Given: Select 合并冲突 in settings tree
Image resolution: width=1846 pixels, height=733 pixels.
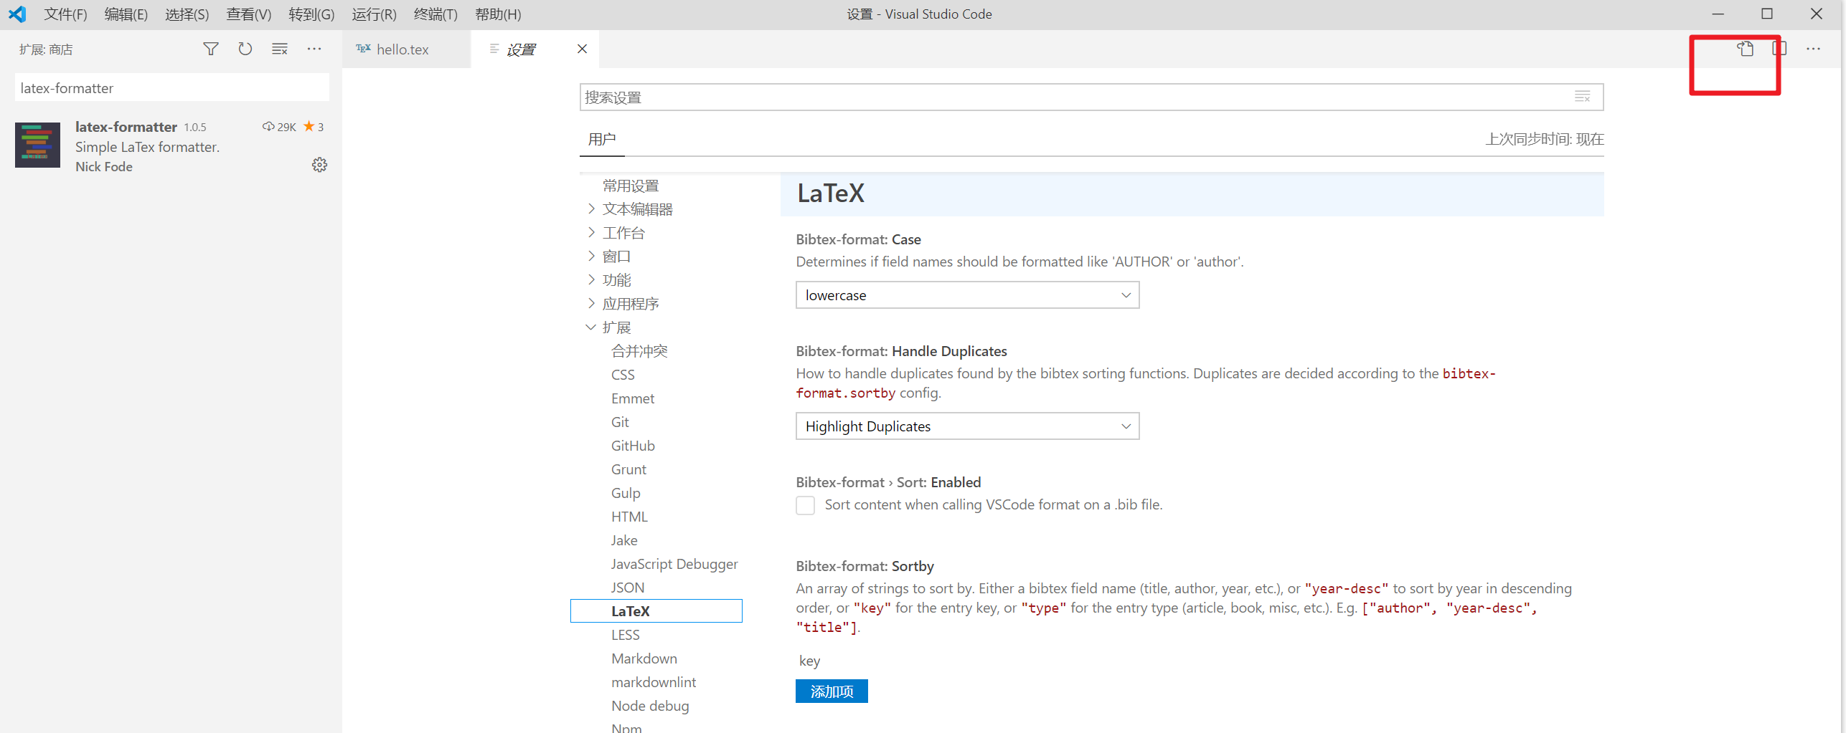Looking at the screenshot, I should click(639, 351).
